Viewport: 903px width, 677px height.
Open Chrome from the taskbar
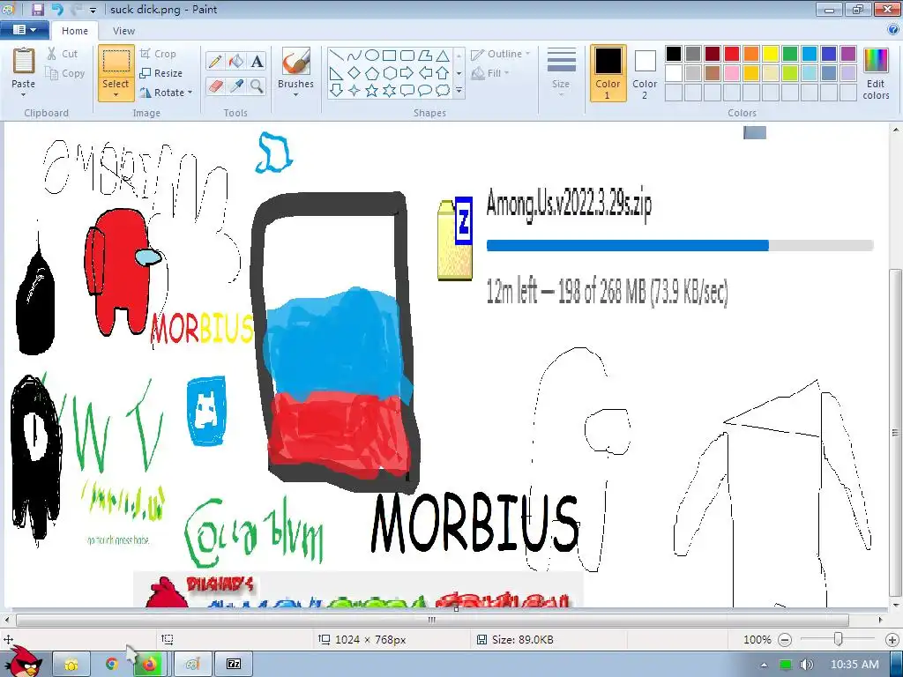(112, 665)
